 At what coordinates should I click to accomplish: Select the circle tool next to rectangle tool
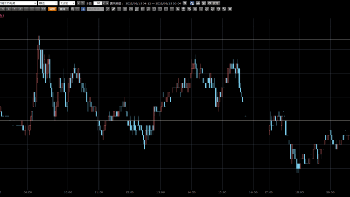click(160, 9)
